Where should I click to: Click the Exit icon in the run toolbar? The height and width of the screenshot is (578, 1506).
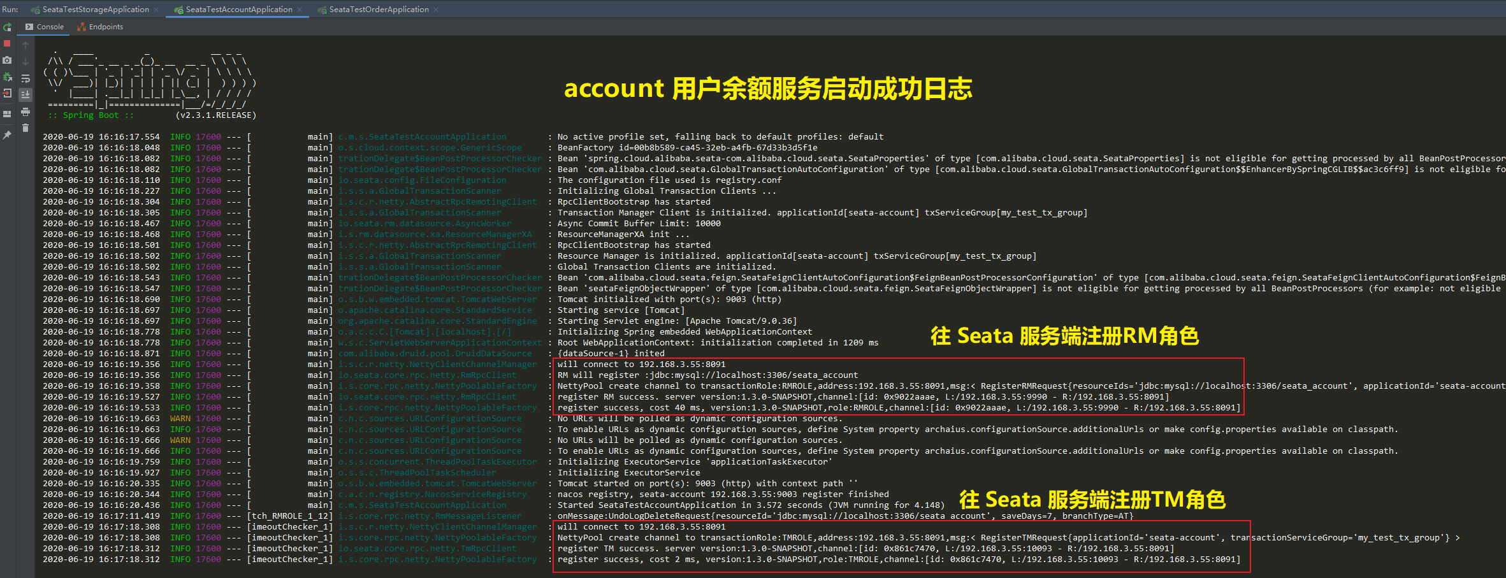[7, 93]
